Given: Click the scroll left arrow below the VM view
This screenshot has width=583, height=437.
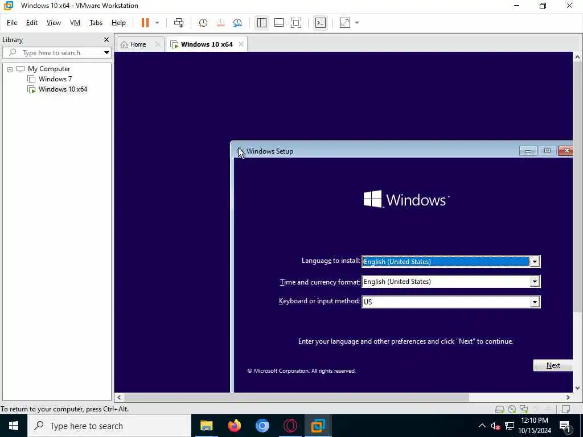Looking at the screenshot, I should coord(119,397).
